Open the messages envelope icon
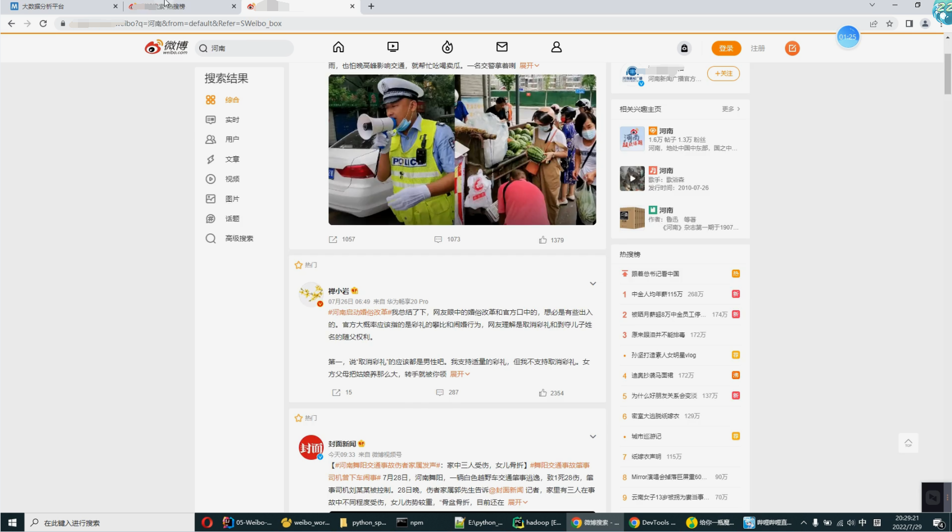This screenshot has height=532, width=952. coord(502,47)
